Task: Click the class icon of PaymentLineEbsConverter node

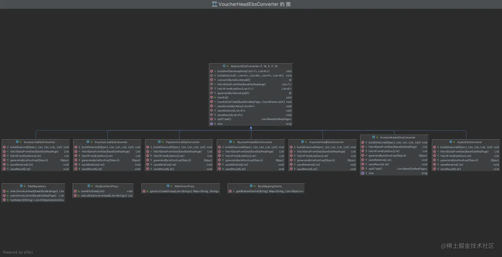Action: point(159,142)
